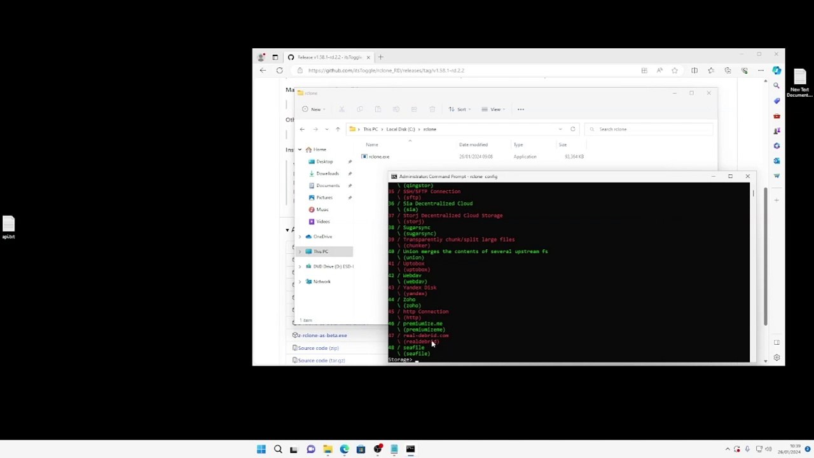Open Music in Explorer sidebar
Image resolution: width=814 pixels, height=458 pixels.
click(x=322, y=210)
